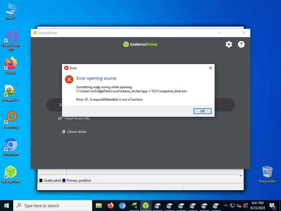
Task: Open File Explorer from the taskbar
Action: coord(99,206)
